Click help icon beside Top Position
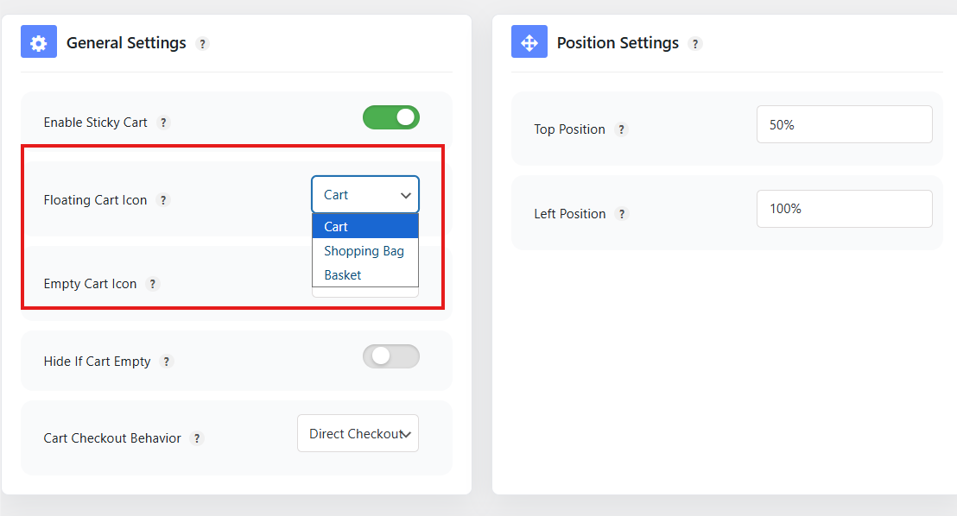This screenshot has width=957, height=516. (x=621, y=129)
